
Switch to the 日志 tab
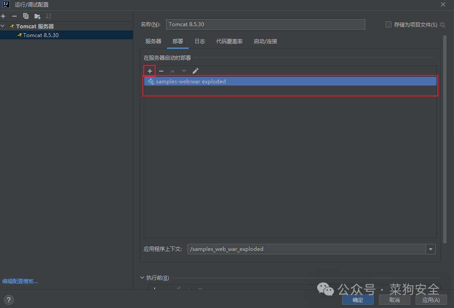point(200,41)
